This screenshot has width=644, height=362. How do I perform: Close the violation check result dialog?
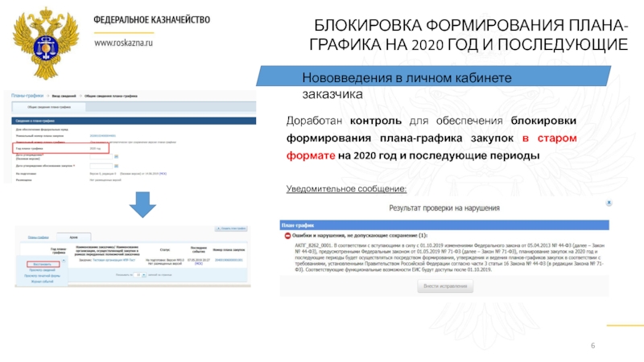609,203
